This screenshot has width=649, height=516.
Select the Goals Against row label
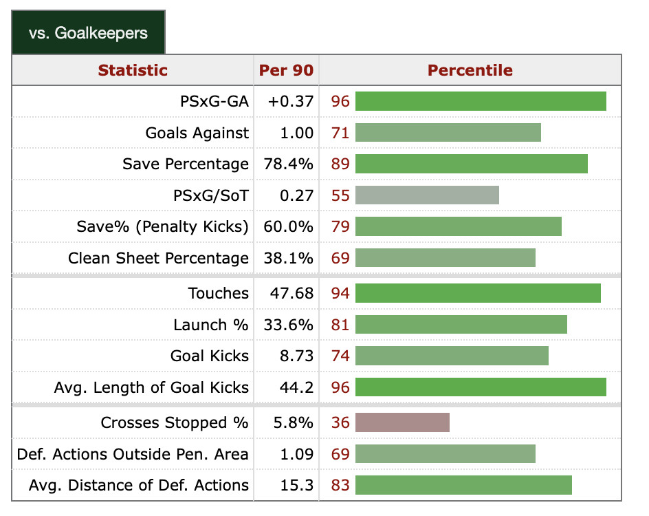tap(197, 133)
